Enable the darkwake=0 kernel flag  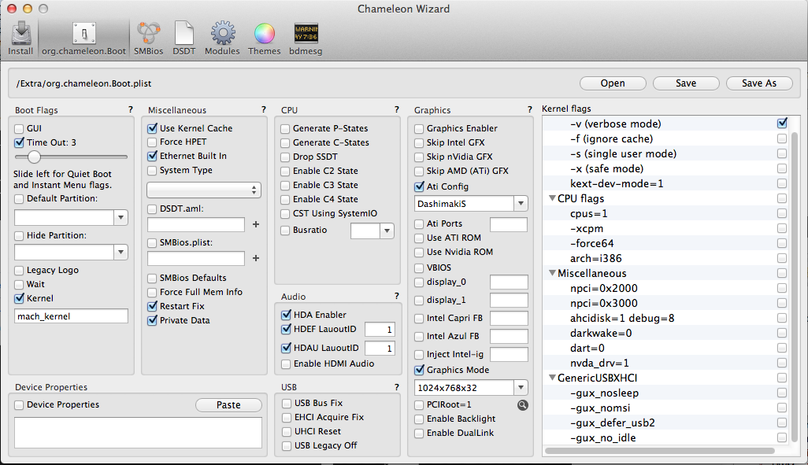click(x=782, y=333)
